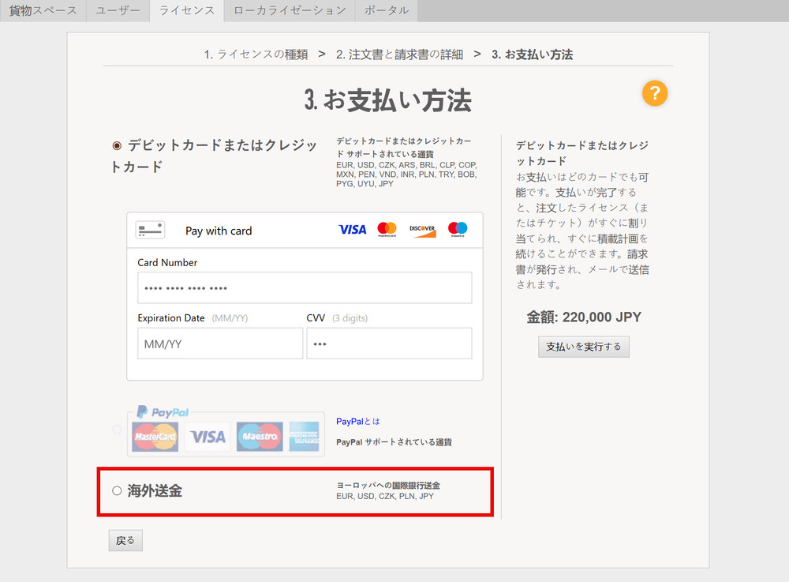
Task: Select the PayPal payment radio button
Action: pyautogui.click(x=117, y=430)
